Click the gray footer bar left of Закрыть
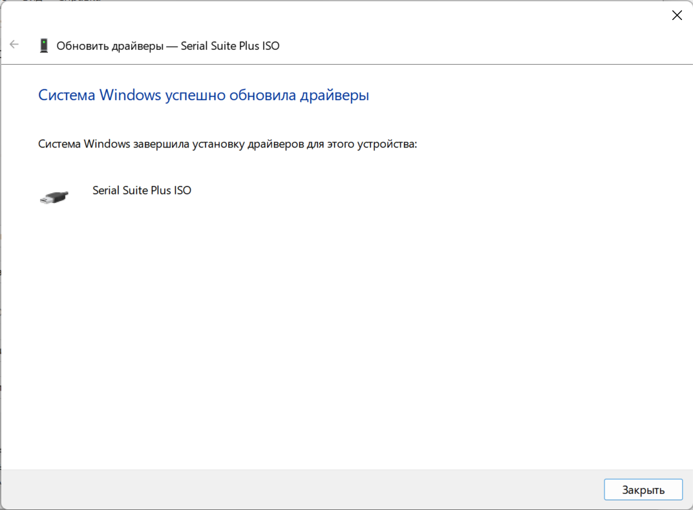Viewport: 693px width, 510px height. tap(297, 489)
